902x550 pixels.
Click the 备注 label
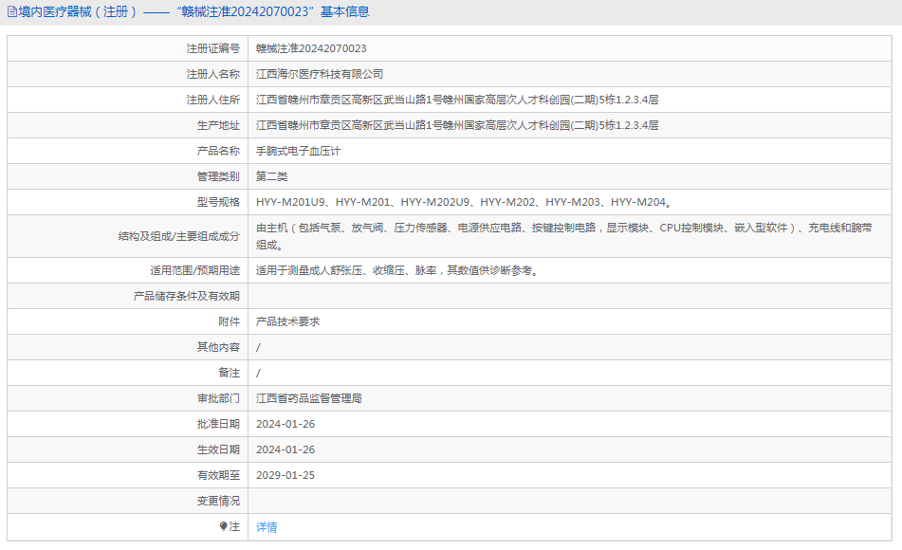pos(229,373)
